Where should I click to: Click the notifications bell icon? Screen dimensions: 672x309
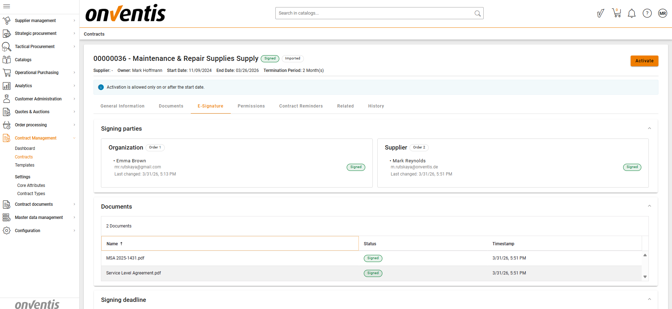click(632, 14)
